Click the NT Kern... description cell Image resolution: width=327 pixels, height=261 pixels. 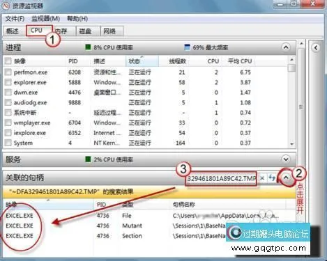click(107, 143)
